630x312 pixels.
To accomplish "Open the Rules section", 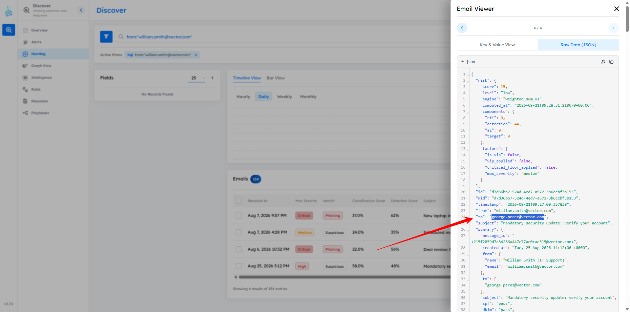I will tap(53, 89).
